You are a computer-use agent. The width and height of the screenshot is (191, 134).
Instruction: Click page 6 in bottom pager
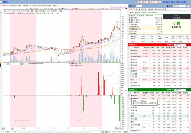tap(14, 132)
